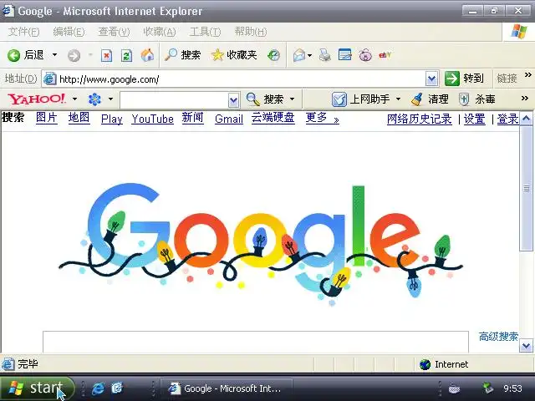Expand the 上网助手 dropdown arrow

(398, 99)
